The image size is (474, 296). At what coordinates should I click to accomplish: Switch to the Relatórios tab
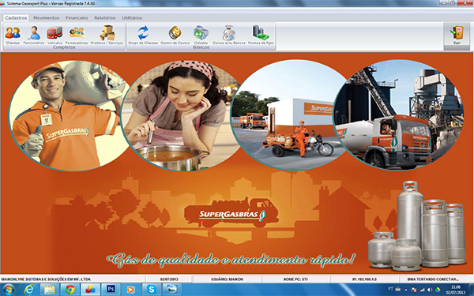pos(105,18)
